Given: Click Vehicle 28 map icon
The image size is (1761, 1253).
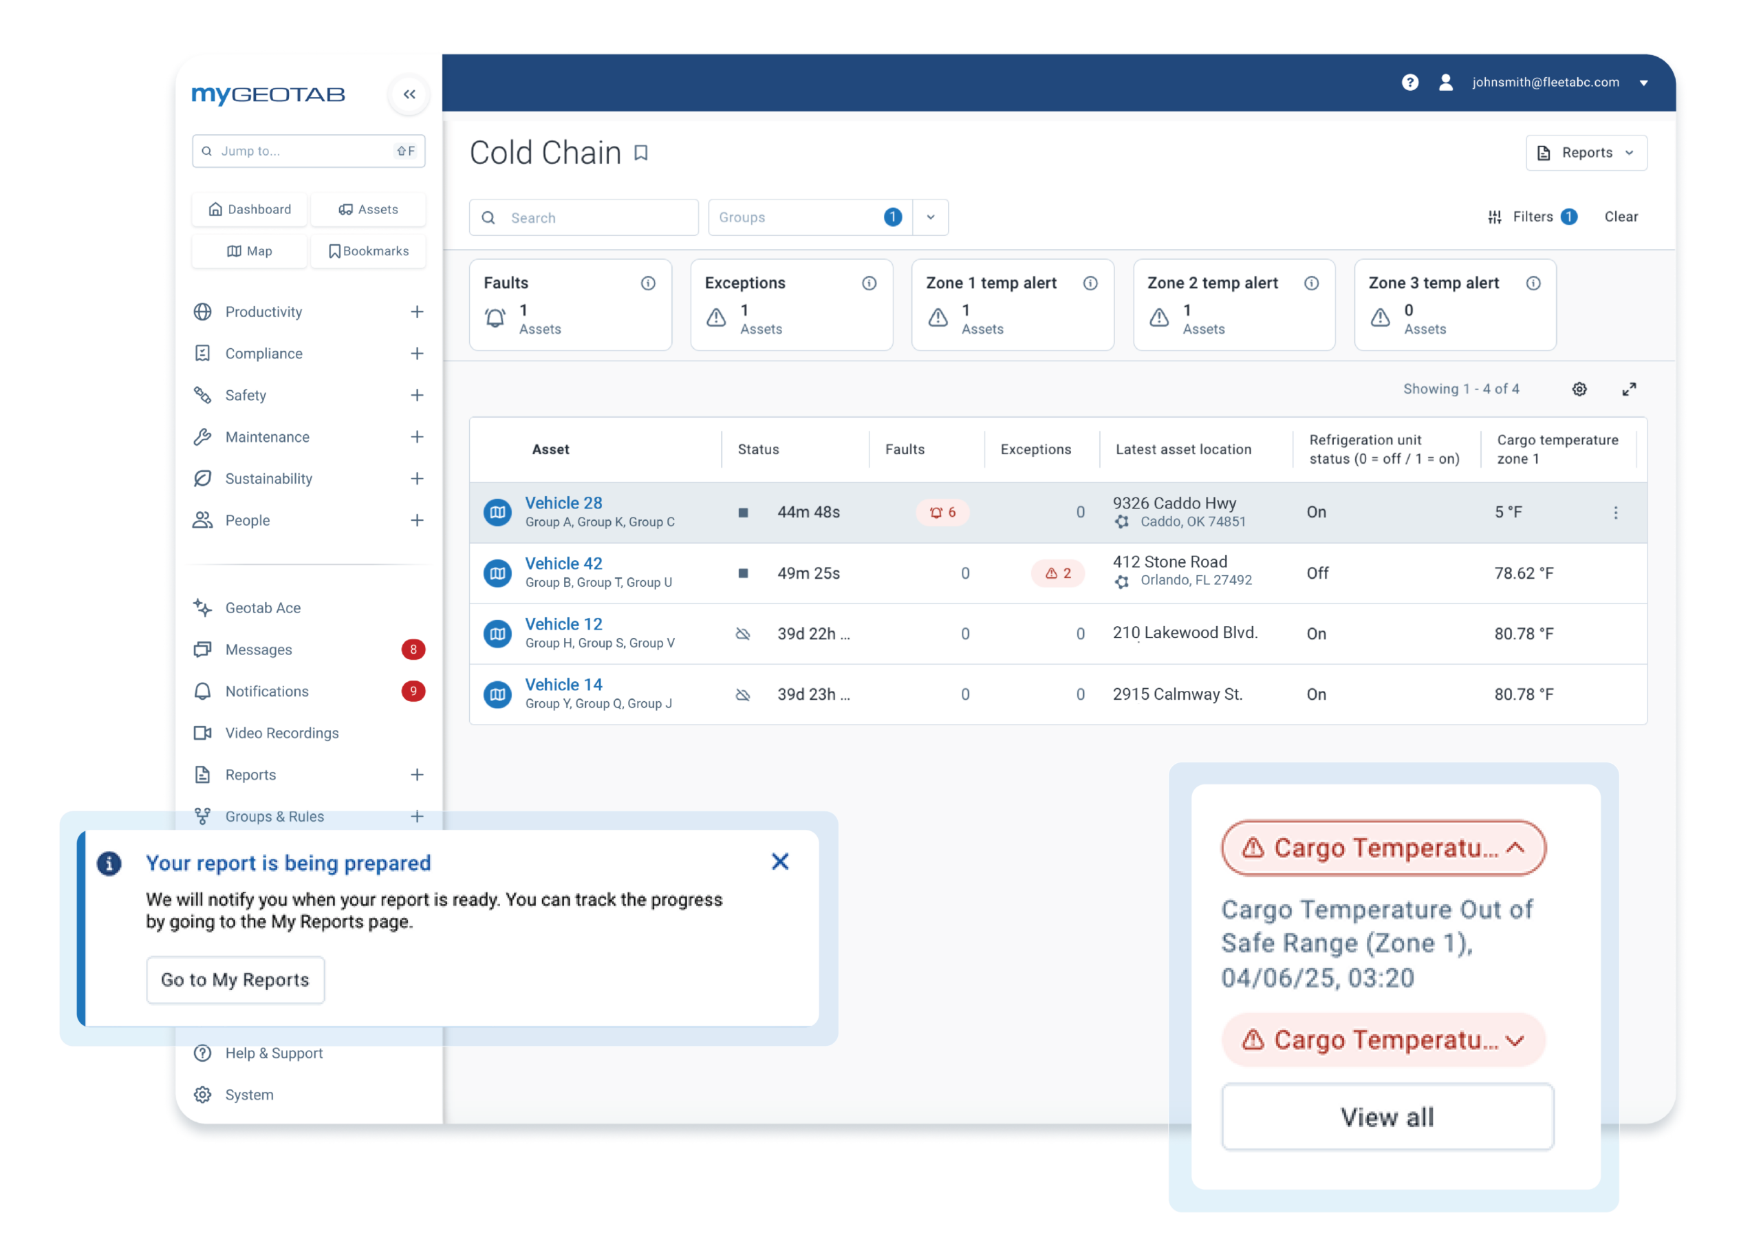Looking at the screenshot, I should point(497,513).
